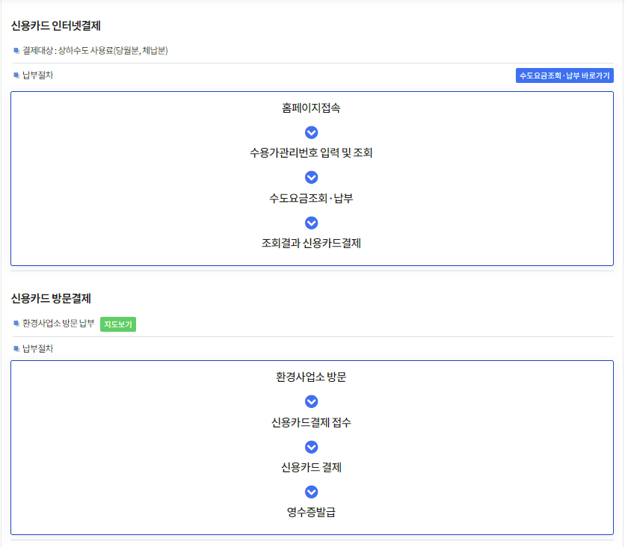Click the blue arrow icon below 홈페이지접속
This screenshot has width=625, height=547.
(x=311, y=132)
